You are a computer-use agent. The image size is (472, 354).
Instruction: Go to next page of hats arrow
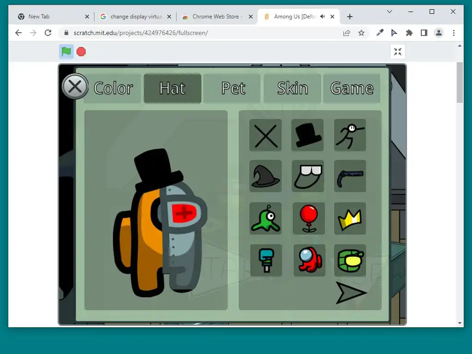[351, 293]
